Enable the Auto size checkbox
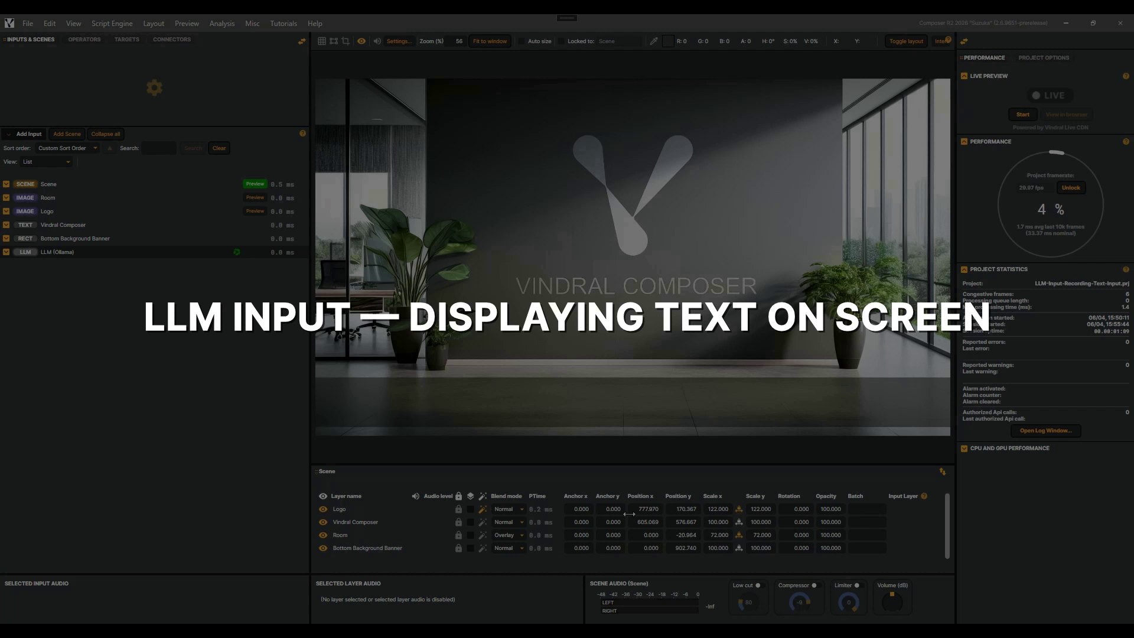1134x638 pixels. tap(521, 41)
